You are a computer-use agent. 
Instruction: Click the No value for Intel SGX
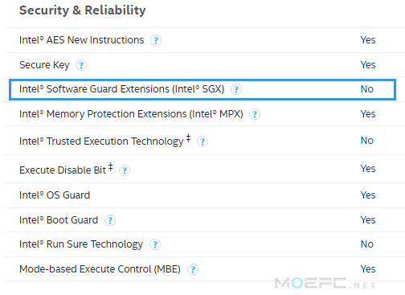tap(367, 89)
